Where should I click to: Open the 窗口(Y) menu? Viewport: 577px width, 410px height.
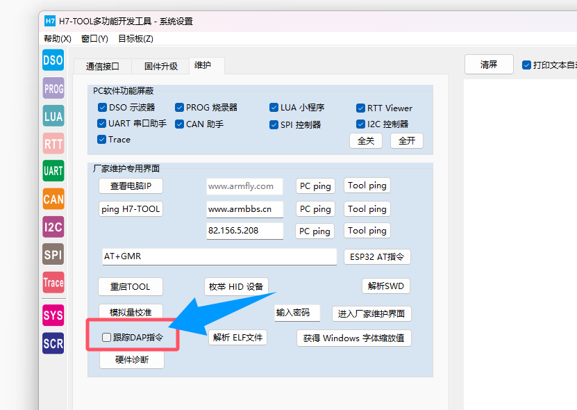point(94,39)
